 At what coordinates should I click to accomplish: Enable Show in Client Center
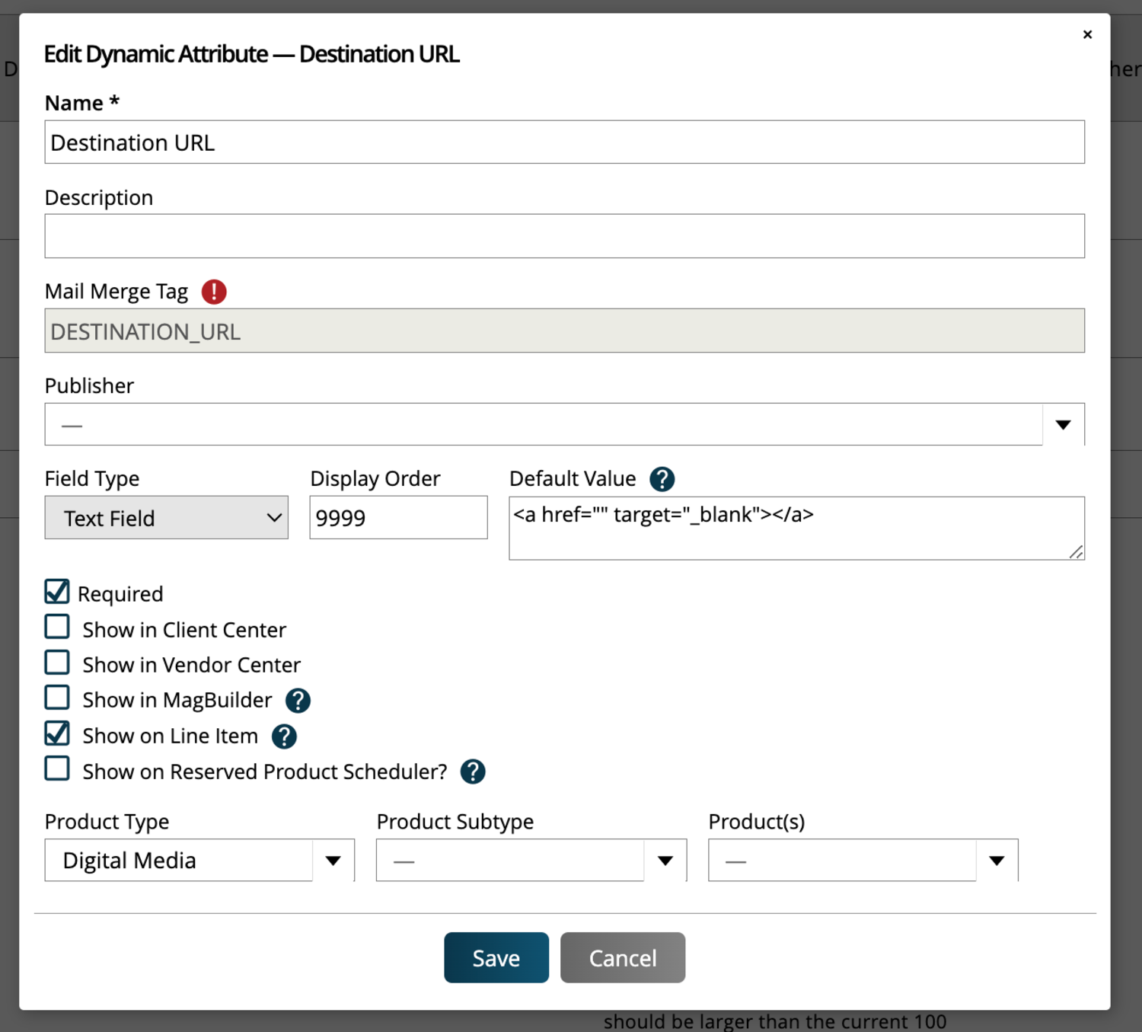[57, 627]
